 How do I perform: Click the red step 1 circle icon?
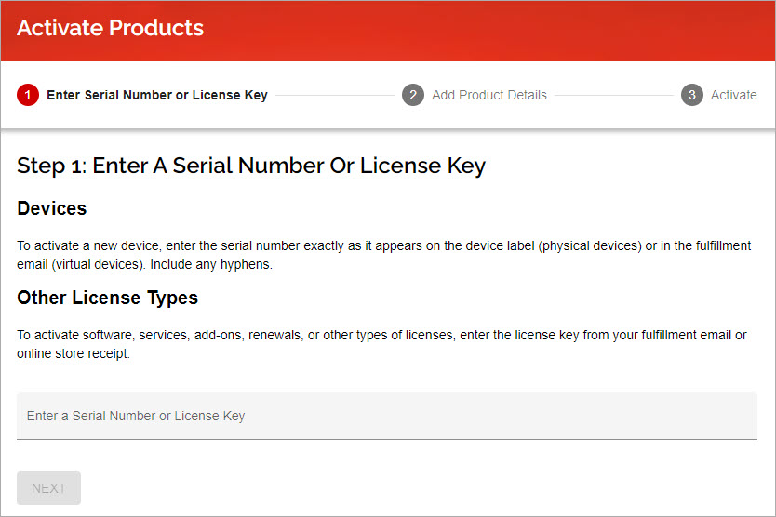point(28,95)
